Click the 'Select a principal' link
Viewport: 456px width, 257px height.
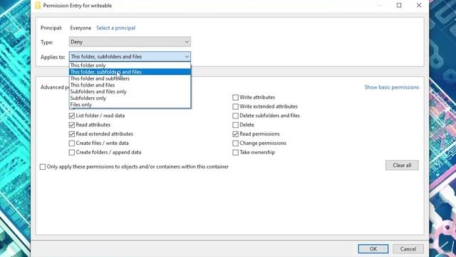point(115,28)
